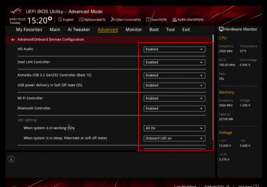Click the Wi-Fi Controller label
This screenshot has height=187, width=267.
point(30,98)
